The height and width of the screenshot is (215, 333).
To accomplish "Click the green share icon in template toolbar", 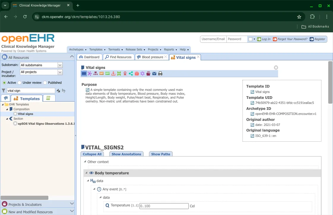I will 131,74.
